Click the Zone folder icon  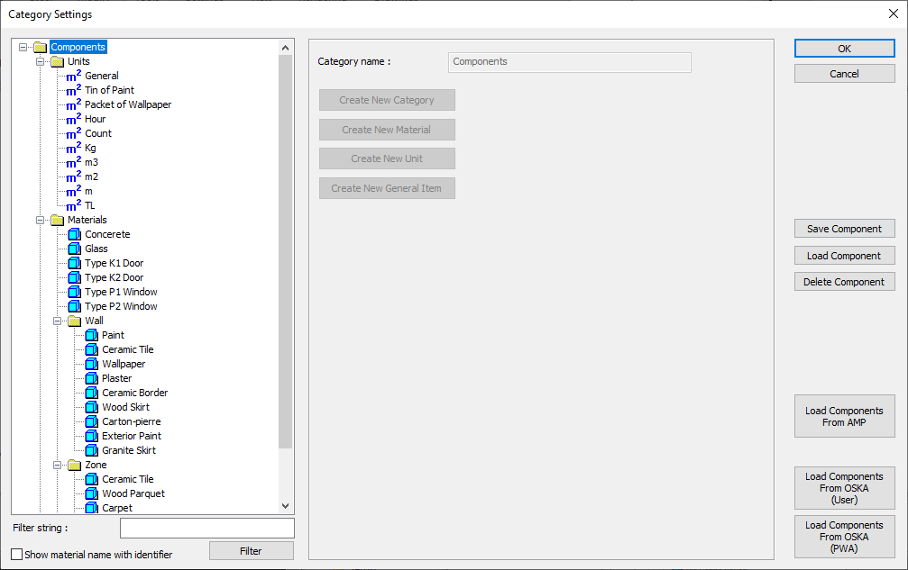74,464
